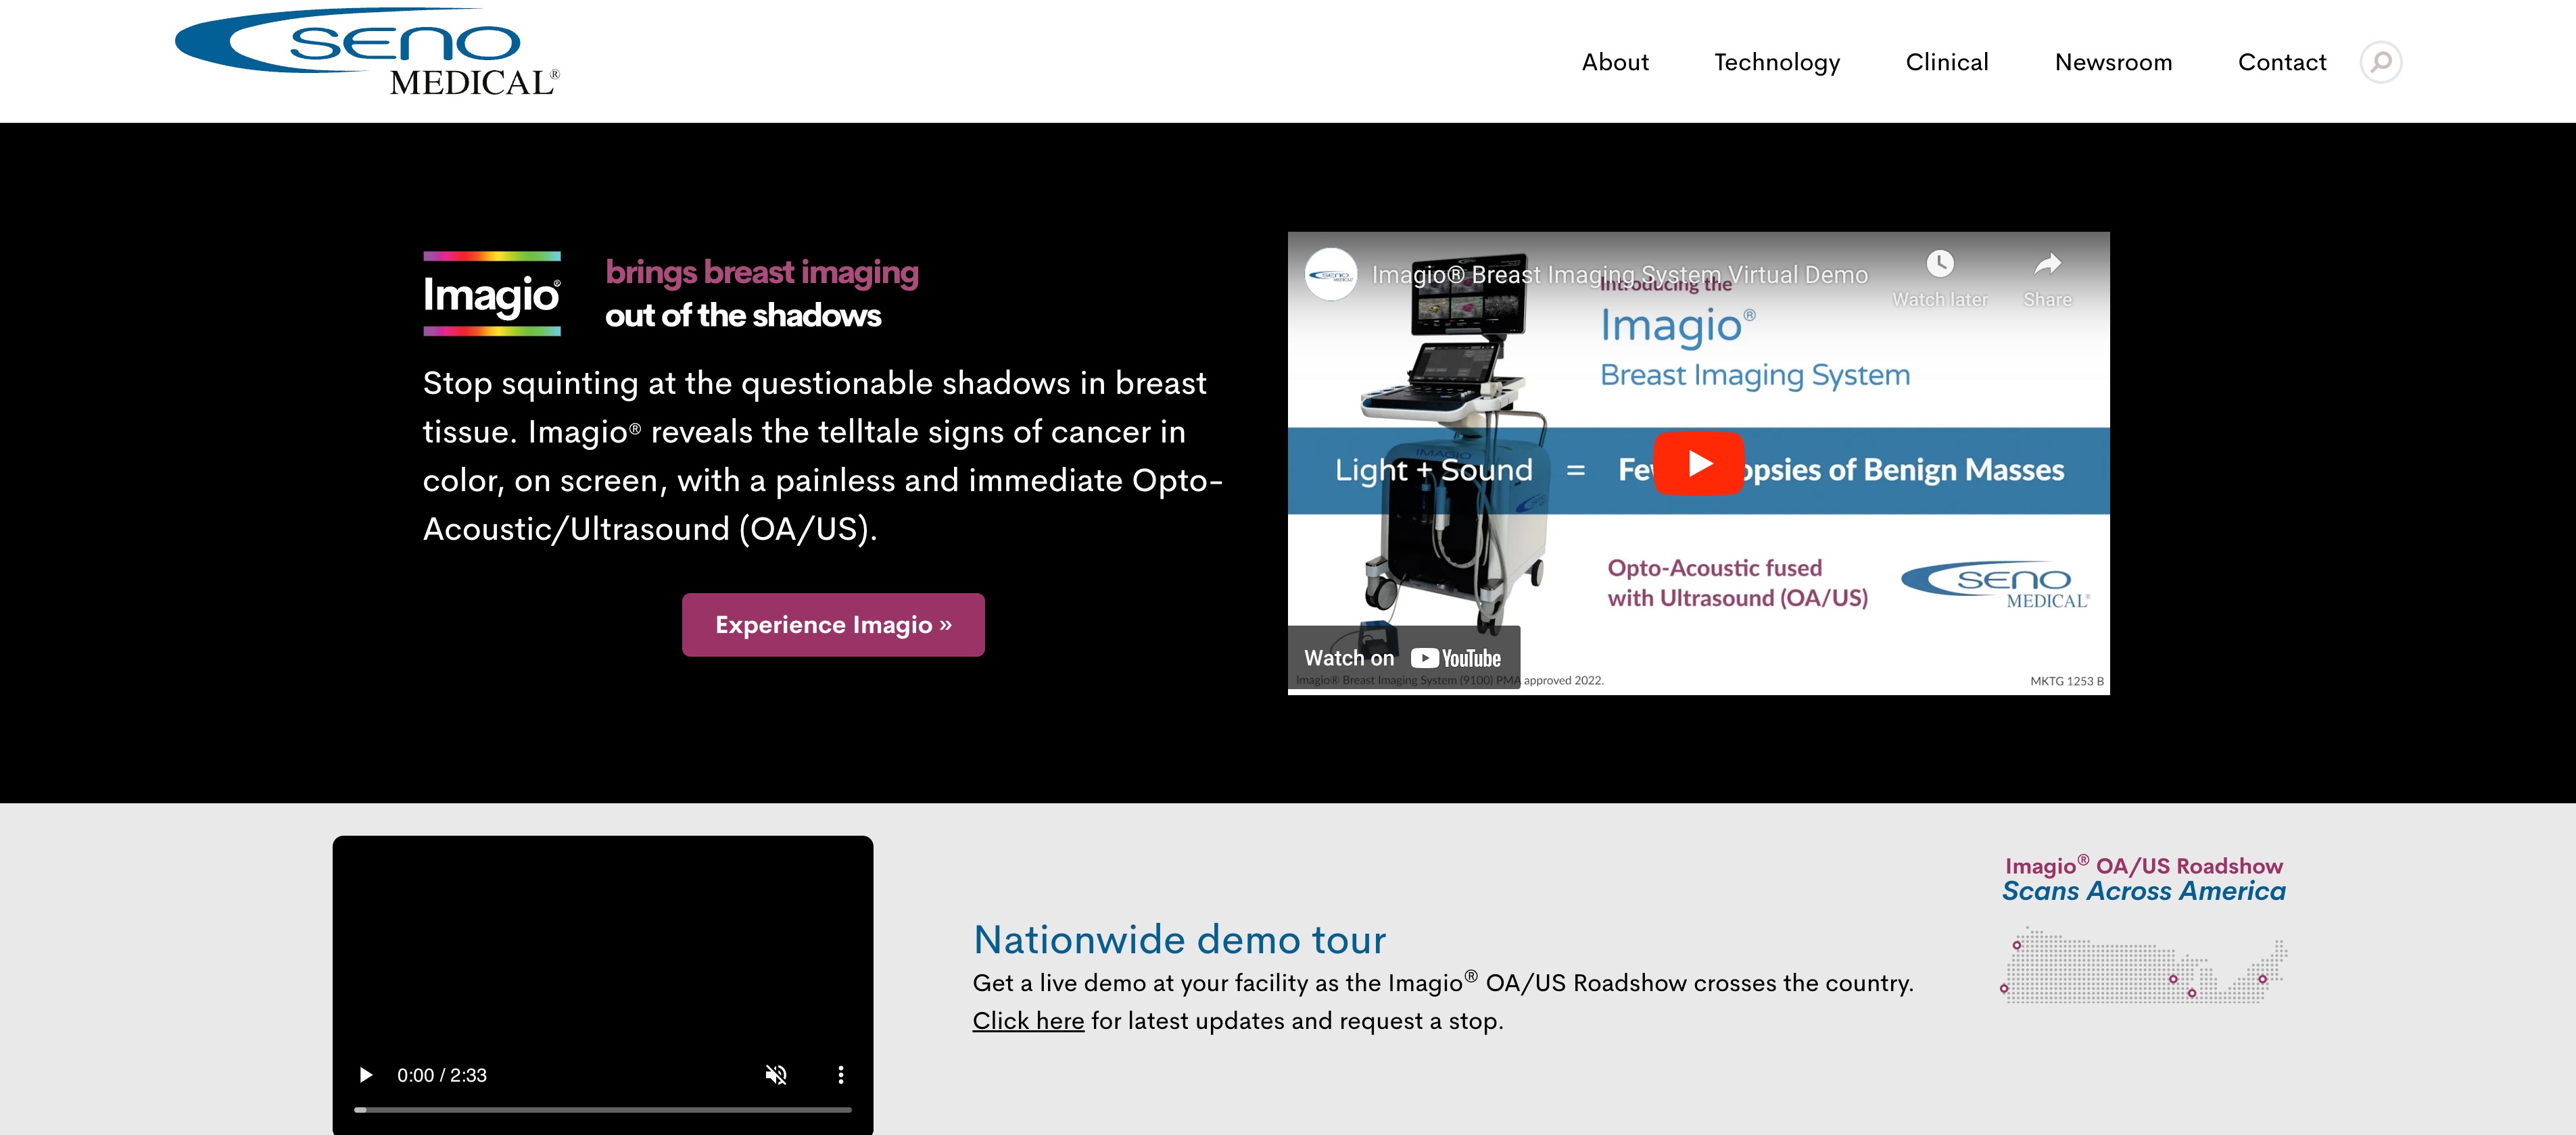The width and height of the screenshot is (2576, 1135).
Task: Click the 0:00 / 2:33 time display
Action: [441, 1075]
